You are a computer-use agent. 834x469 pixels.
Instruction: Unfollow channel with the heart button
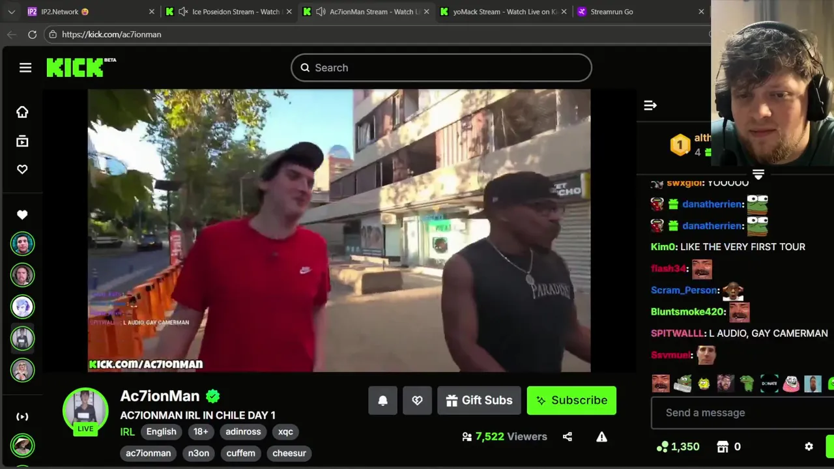click(418, 401)
